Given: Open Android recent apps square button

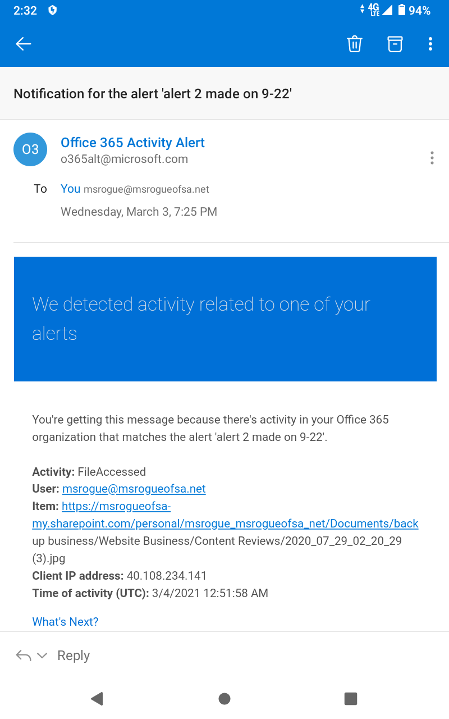Looking at the screenshot, I should (x=351, y=698).
